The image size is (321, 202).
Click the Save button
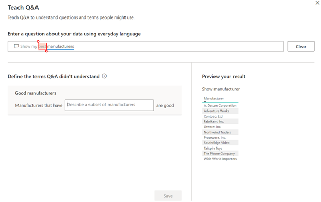click(x=168, y=196)
